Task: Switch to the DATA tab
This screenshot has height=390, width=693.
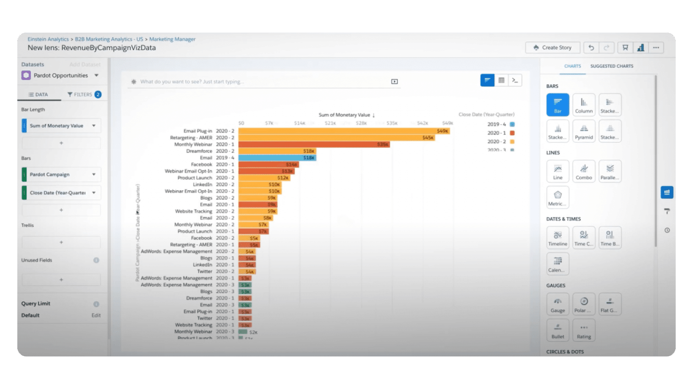Action: [39, 95]
